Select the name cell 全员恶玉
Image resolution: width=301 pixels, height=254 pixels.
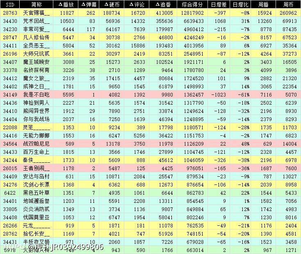[x=36, y=45]
